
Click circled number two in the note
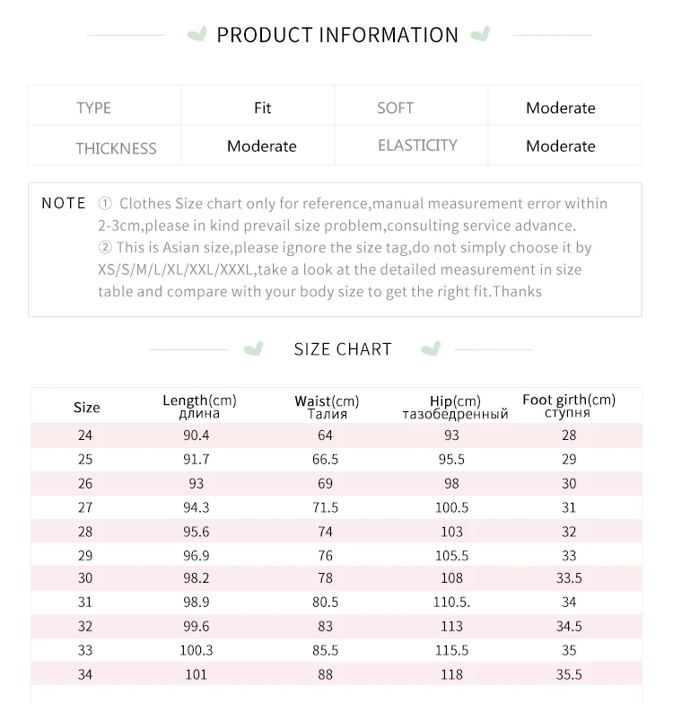tap(105, 248)
